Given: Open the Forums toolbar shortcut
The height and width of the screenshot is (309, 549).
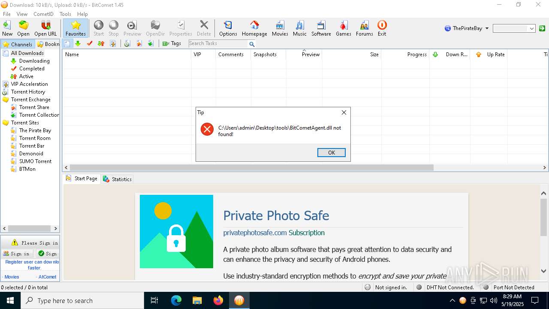Looking at the screenshot, I should (365, 28).
